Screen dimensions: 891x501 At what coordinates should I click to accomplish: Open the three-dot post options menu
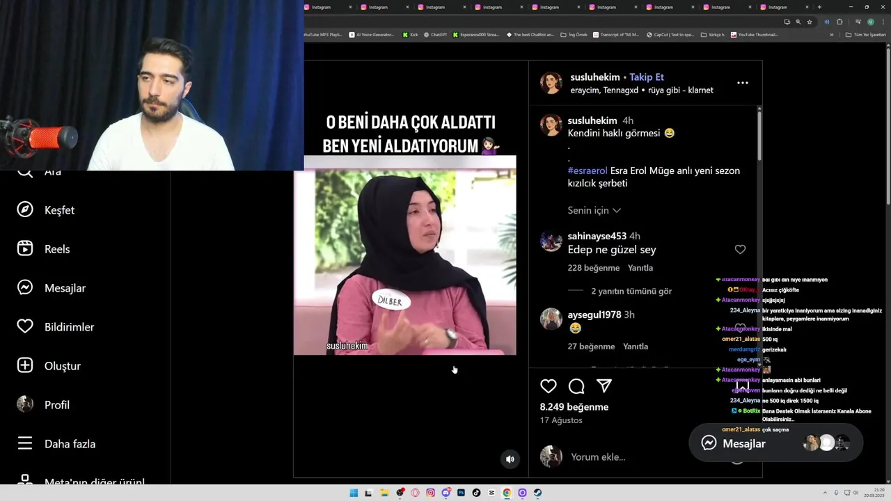743,83
